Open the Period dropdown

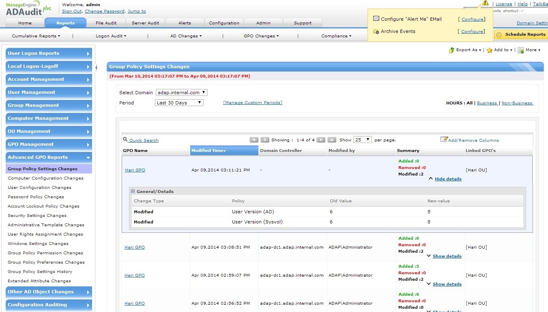tap(179, 103)
